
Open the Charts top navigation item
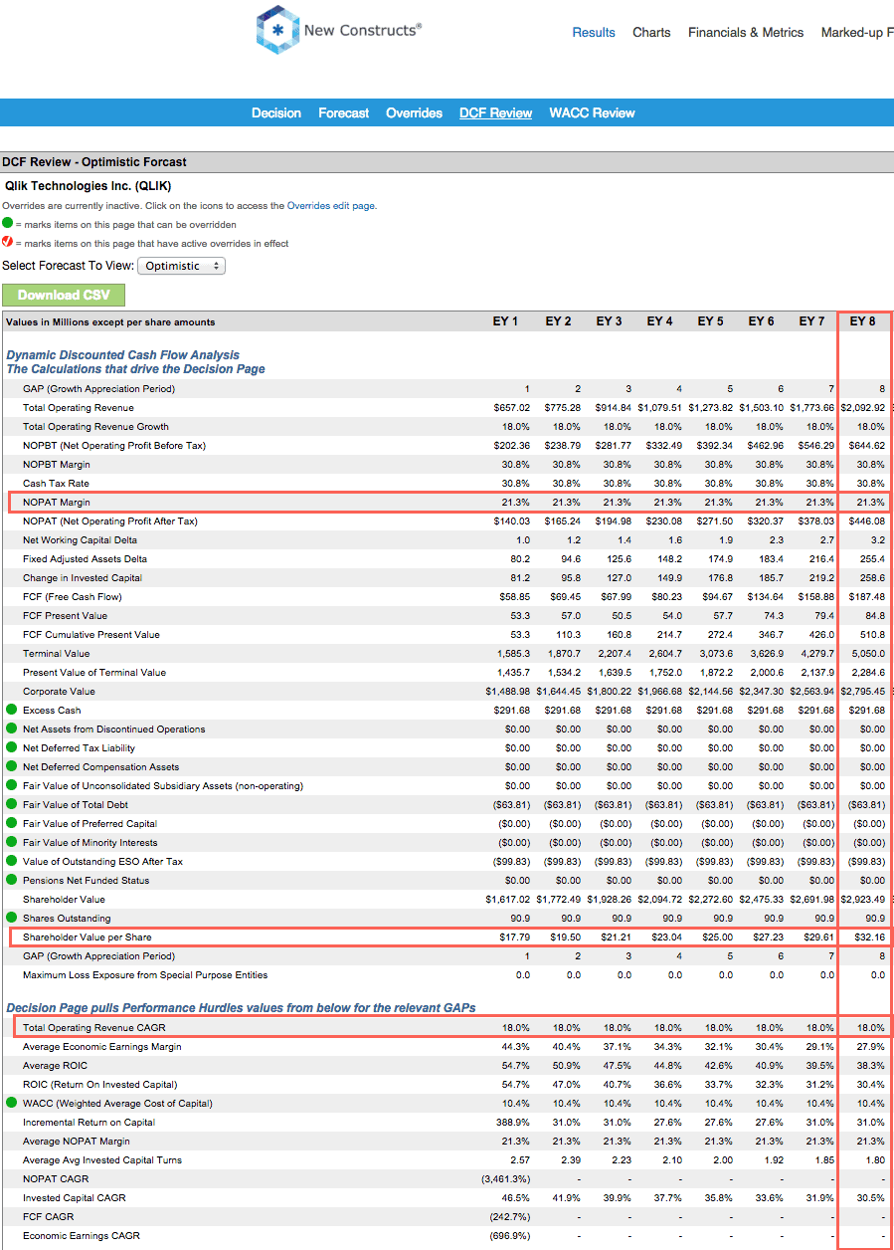651,32
